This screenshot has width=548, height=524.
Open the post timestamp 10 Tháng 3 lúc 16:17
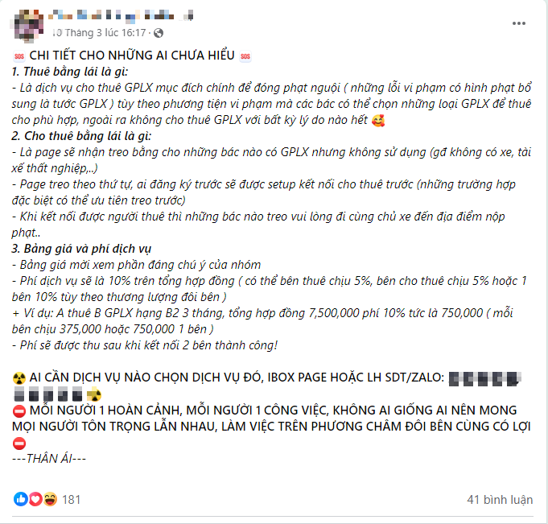(100, 33)
